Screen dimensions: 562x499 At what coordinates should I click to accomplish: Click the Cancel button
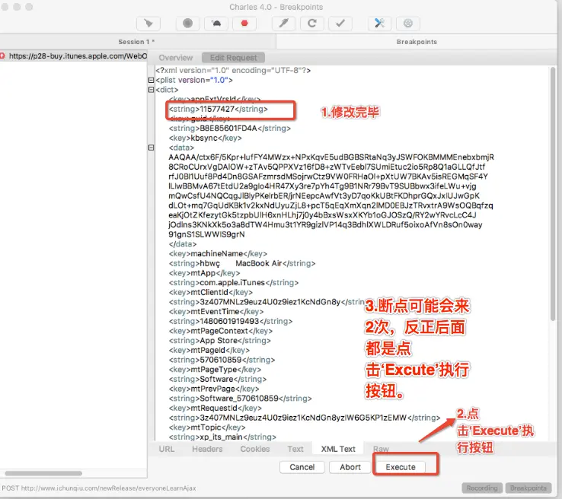[302, 467]
